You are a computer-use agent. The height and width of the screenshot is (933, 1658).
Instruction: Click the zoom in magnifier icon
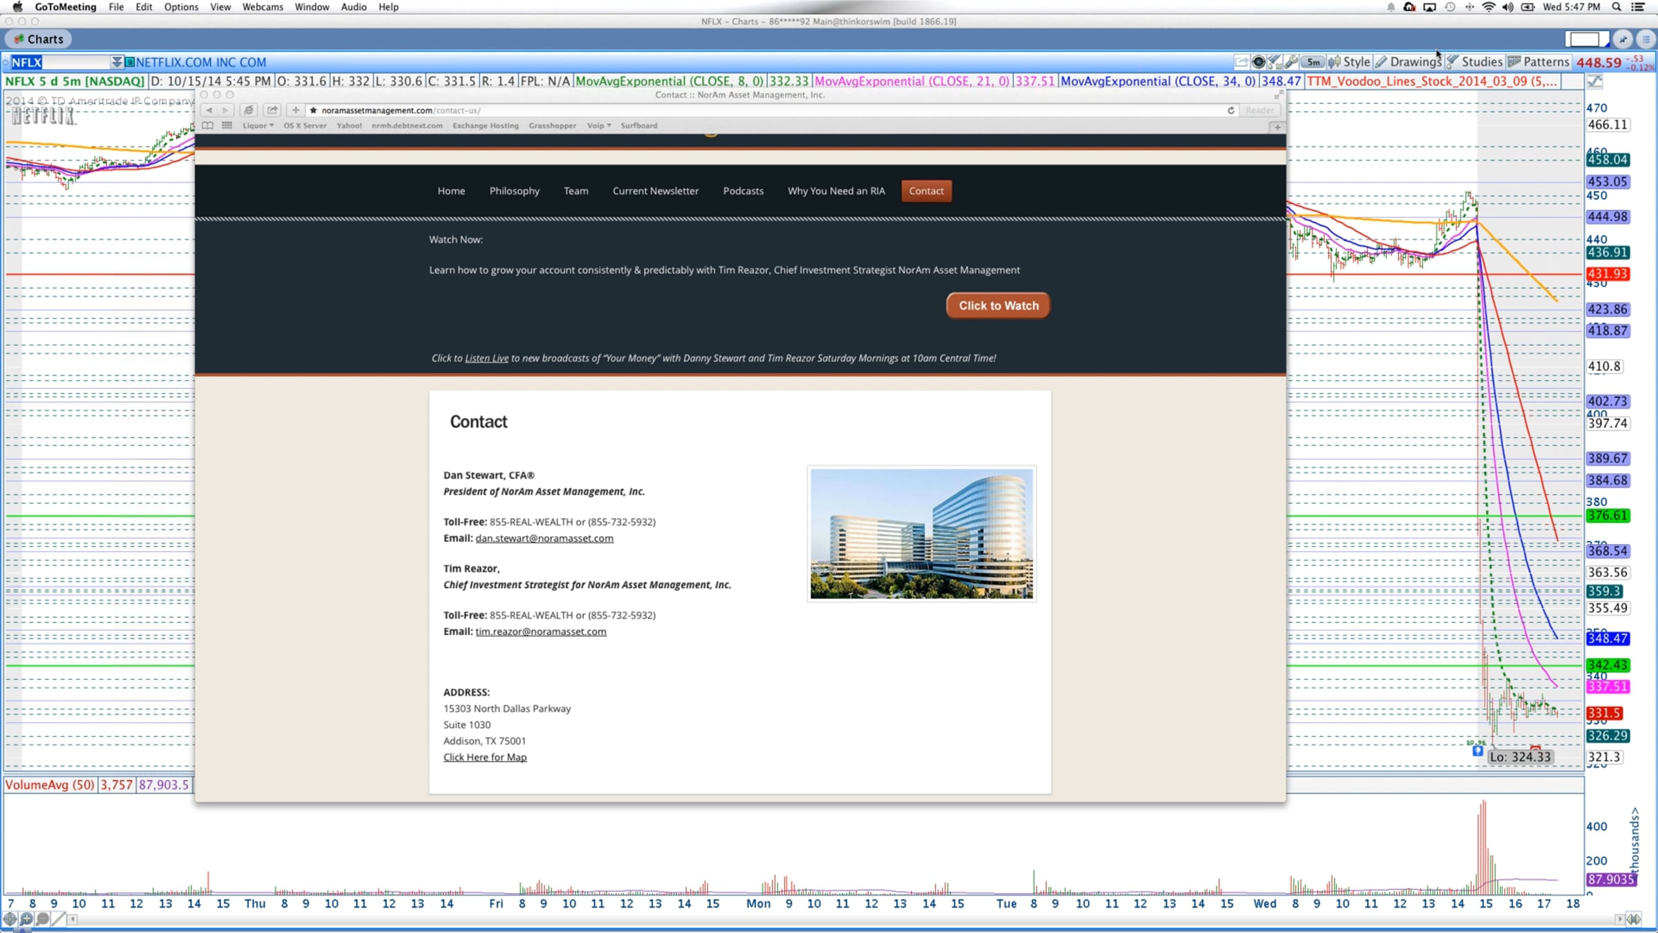26,919
